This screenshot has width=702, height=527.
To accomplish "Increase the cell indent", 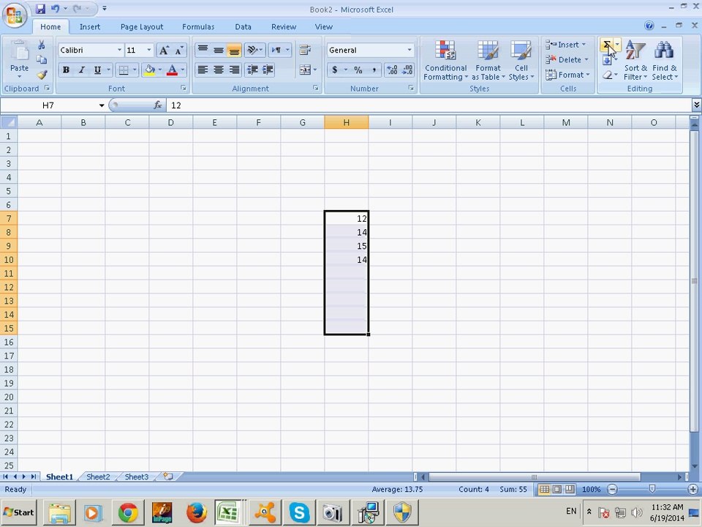I will pyautogui.click(x=268, y=70).
